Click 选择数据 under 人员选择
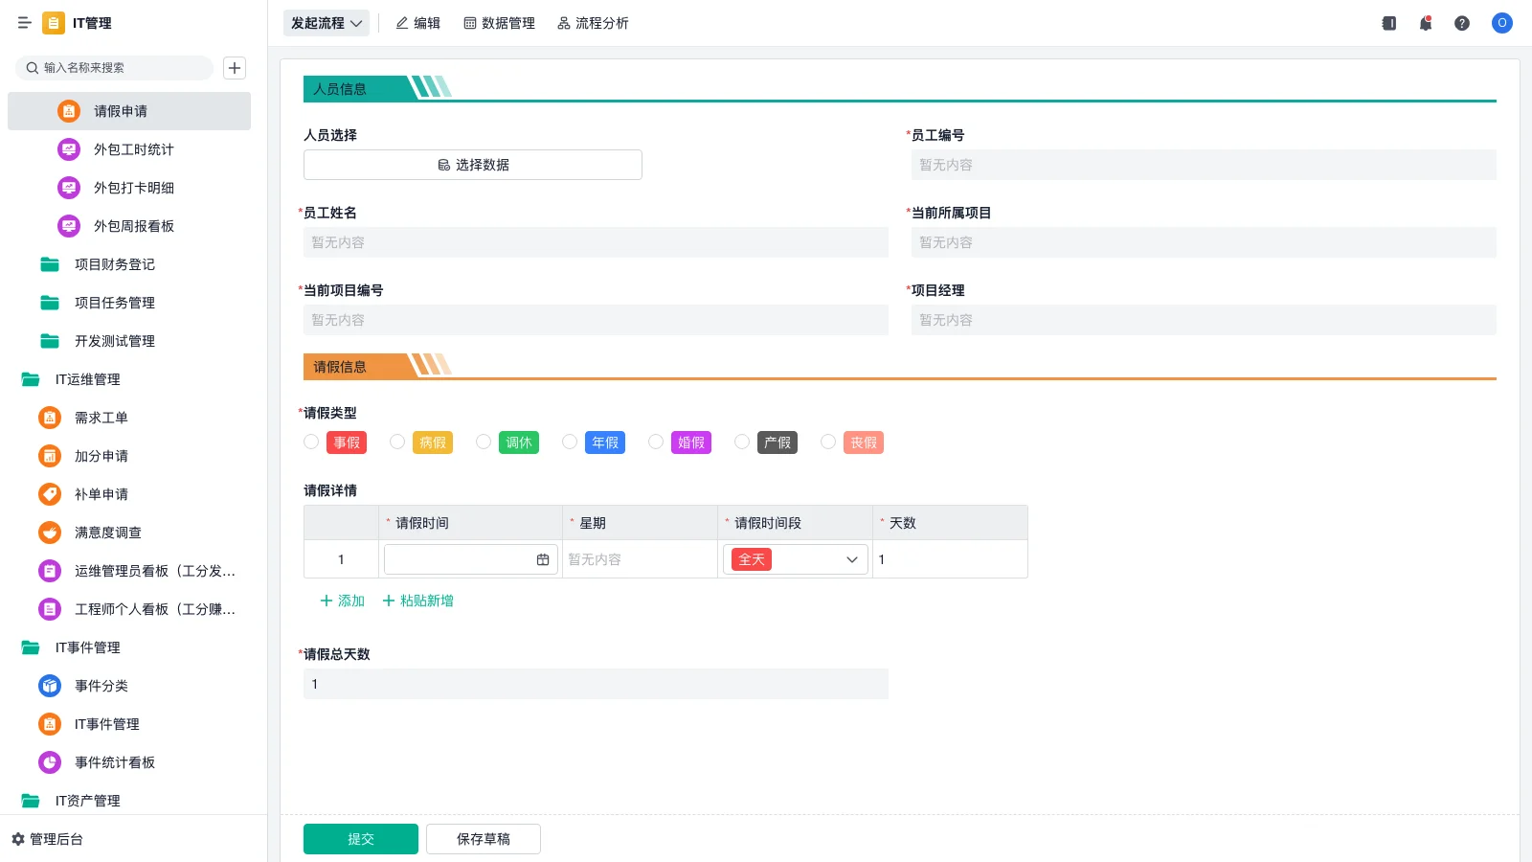This screenshot has width=1532, height=862. click(x=471, y=164)
